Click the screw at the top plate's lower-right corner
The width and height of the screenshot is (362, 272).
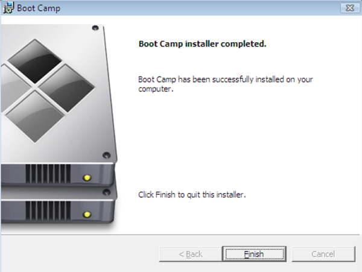[106, 155]
